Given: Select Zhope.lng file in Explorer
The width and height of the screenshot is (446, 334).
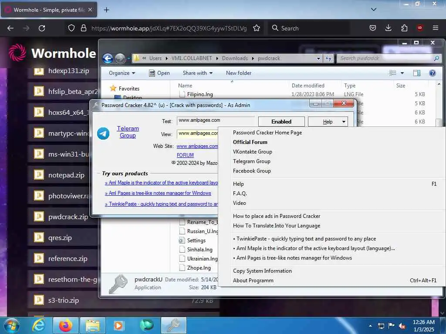Looking at the screenshot, I should click(199, 268).
